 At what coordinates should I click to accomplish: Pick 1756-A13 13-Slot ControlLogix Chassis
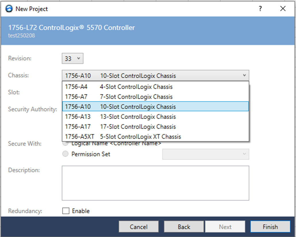(155, 117)
